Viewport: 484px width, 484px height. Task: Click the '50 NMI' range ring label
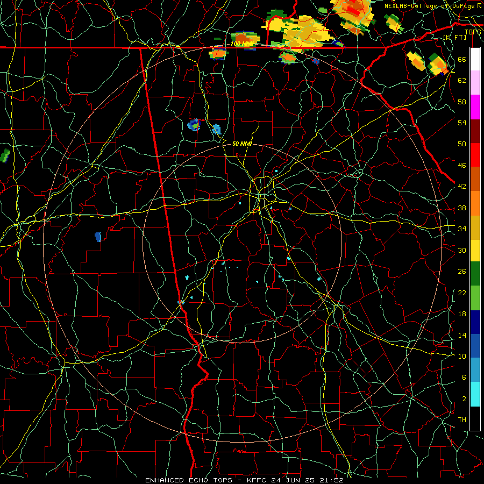point(242,144)
